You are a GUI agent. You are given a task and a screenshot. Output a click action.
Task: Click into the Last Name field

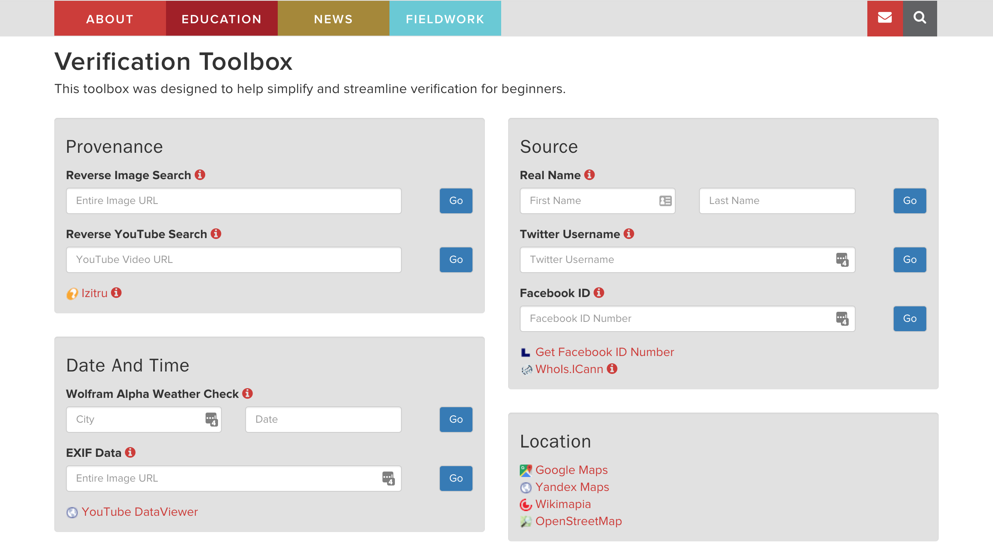777,201
